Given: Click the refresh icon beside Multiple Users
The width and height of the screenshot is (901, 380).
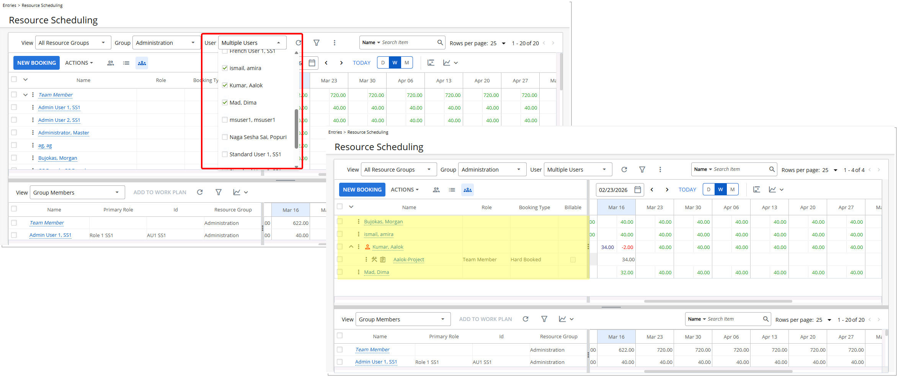Looking at the screenshot, I should pos(624,169).
